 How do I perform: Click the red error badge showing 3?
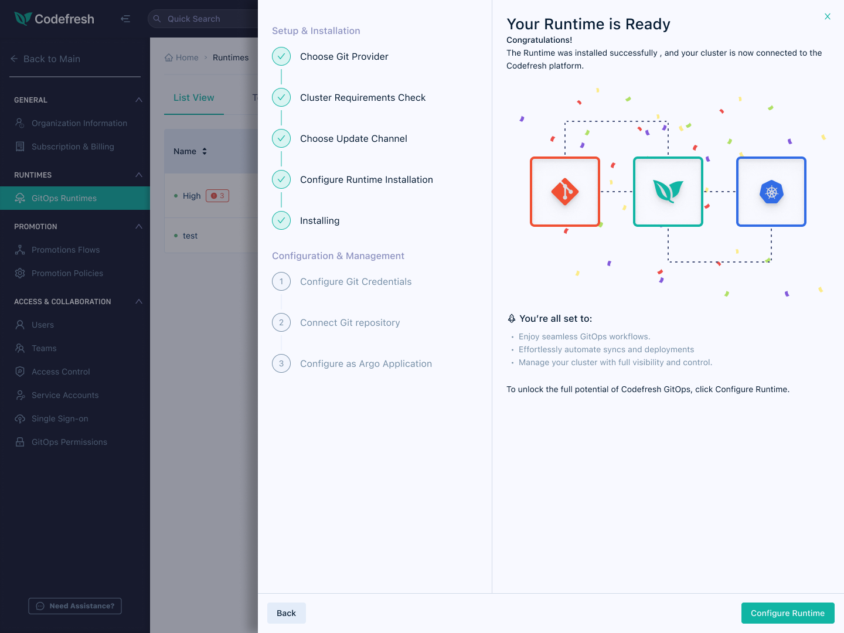217,196
